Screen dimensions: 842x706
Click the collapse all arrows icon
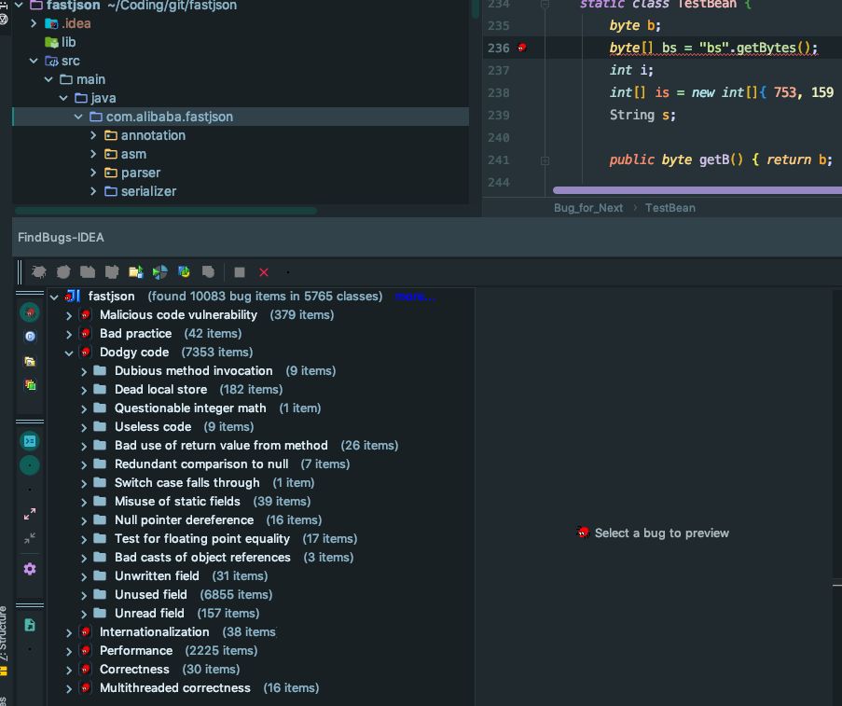click(x=30, y=538)
